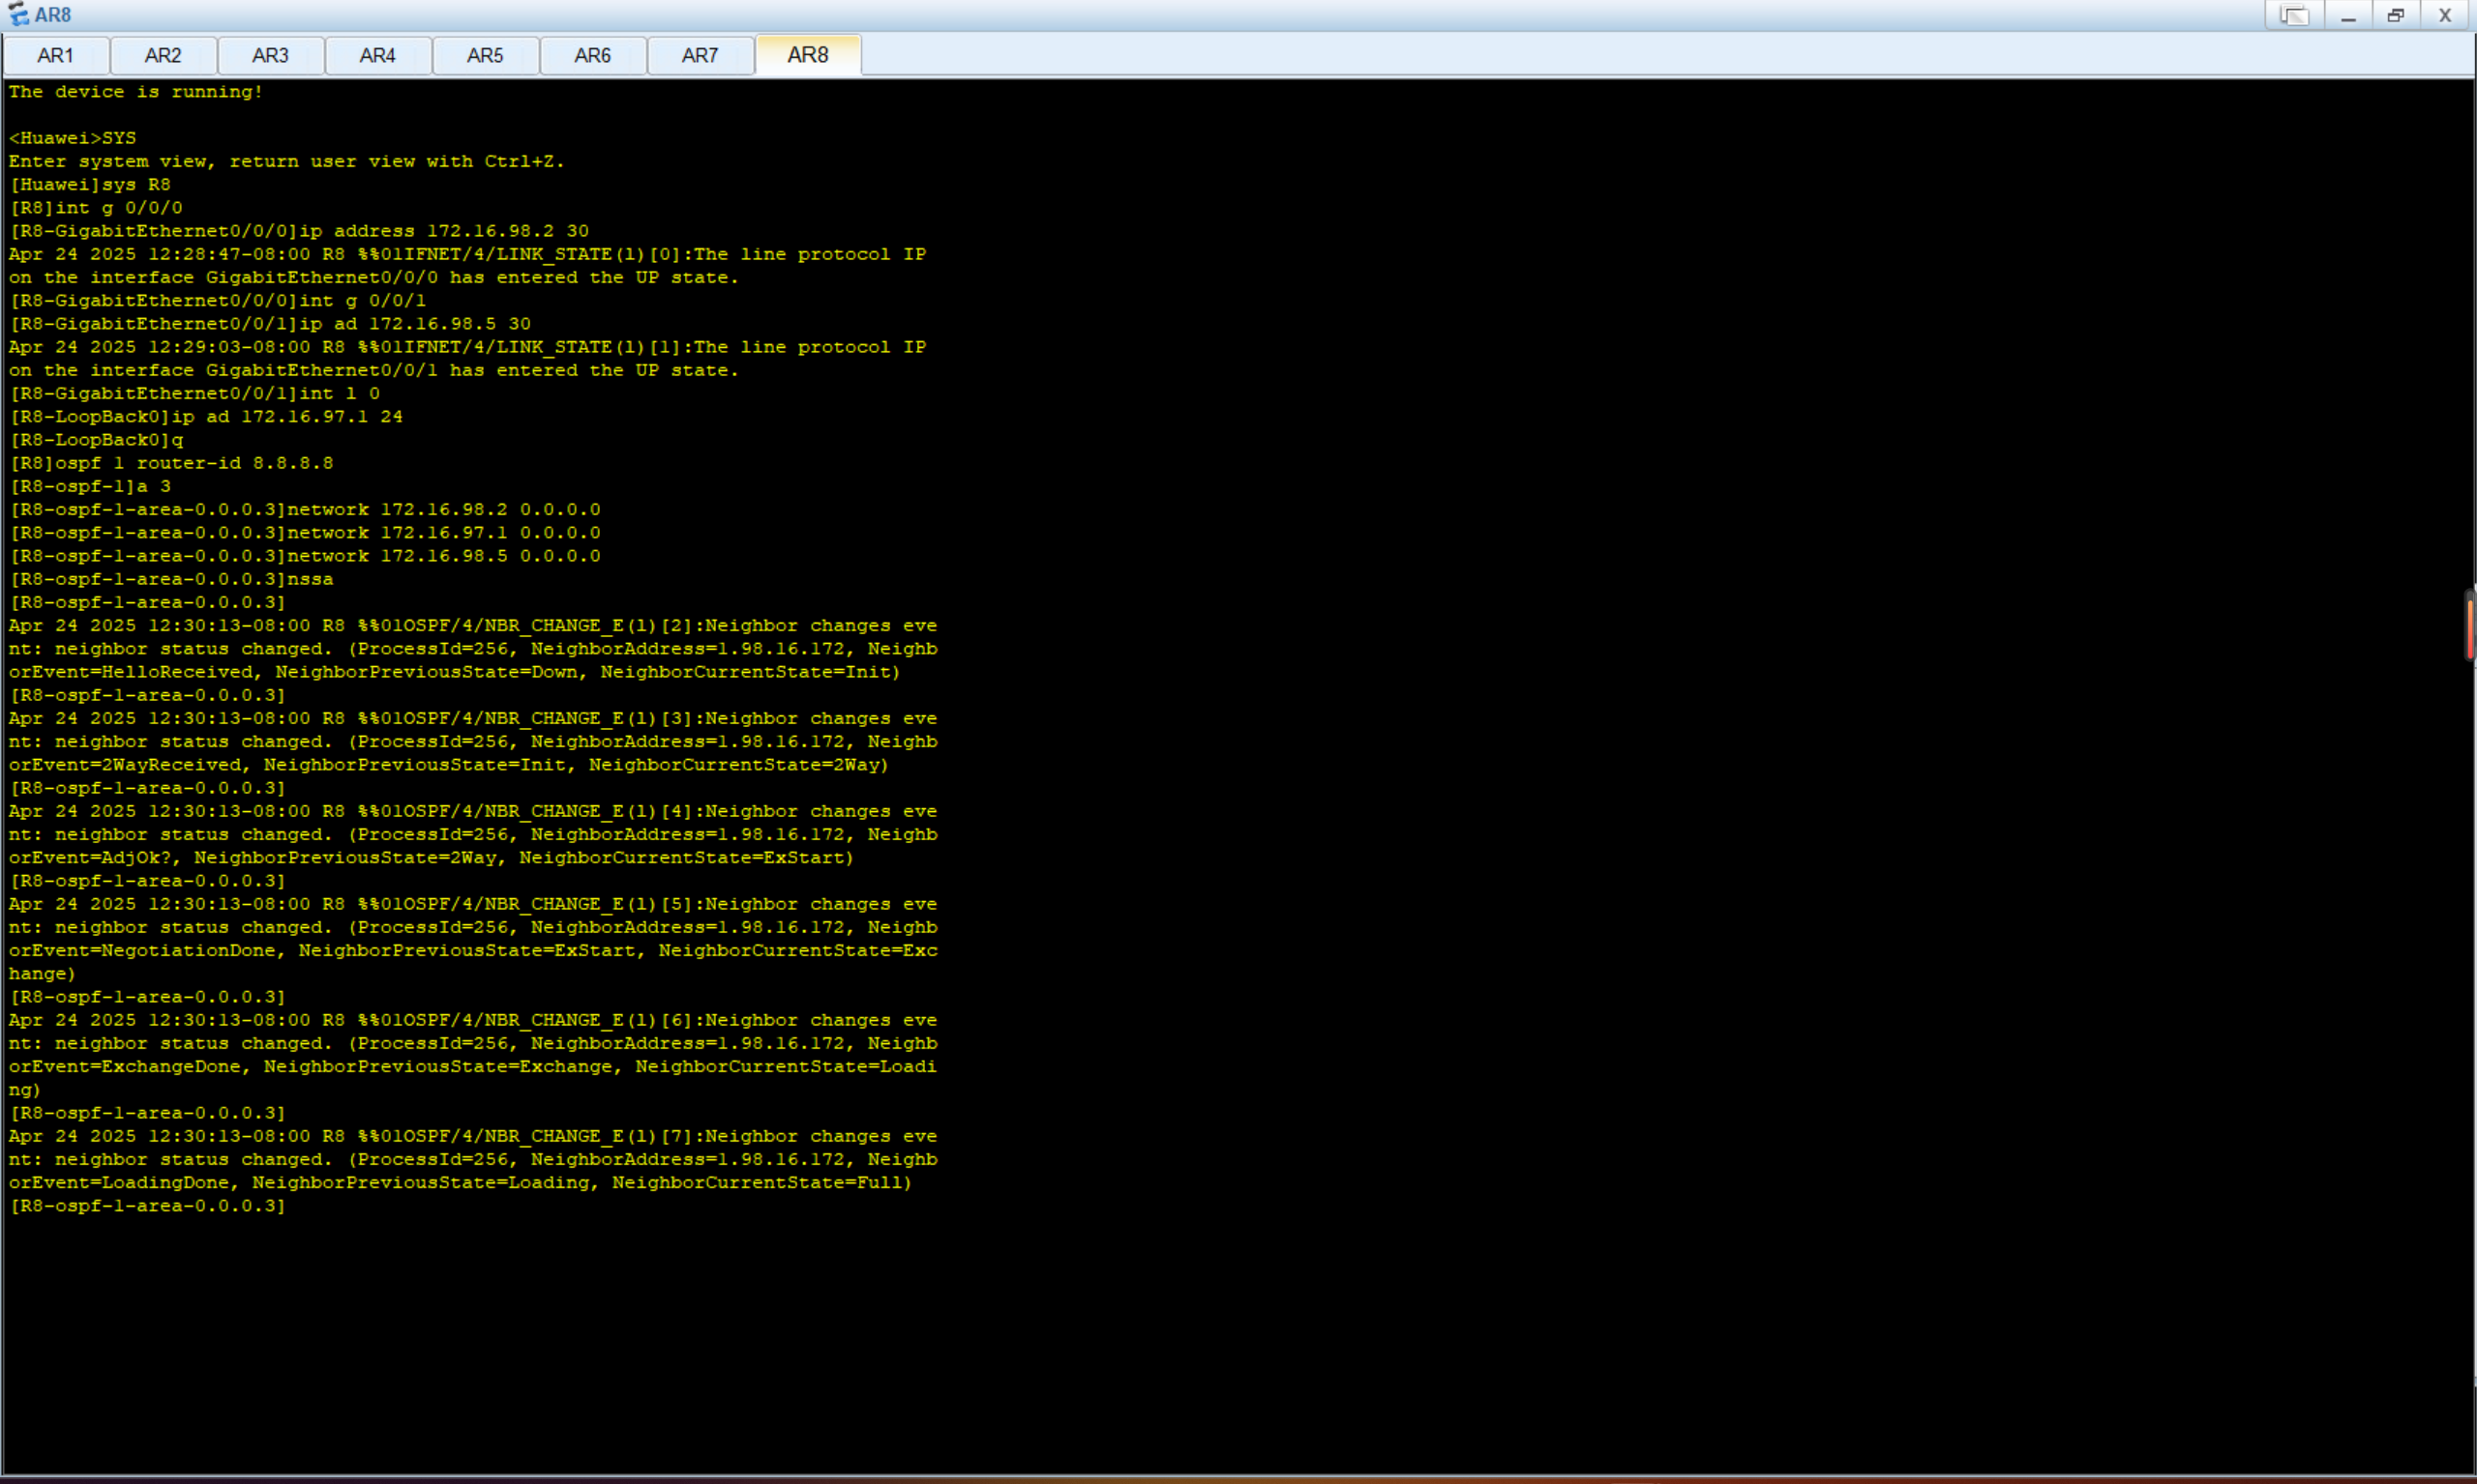Click the active AR8 tab
Image resolution: width=2477 pixels, height=1484 pixels.
click(808, 55)
